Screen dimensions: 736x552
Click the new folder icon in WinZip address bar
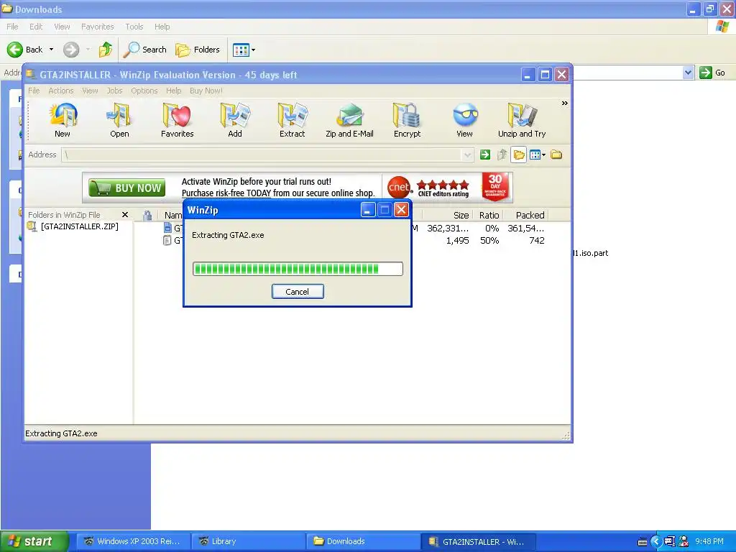click(x=556, y=155)
